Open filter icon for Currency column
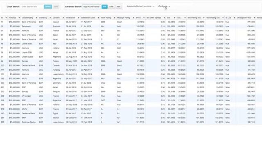262x147 pixels. click(x=50, y=18)
